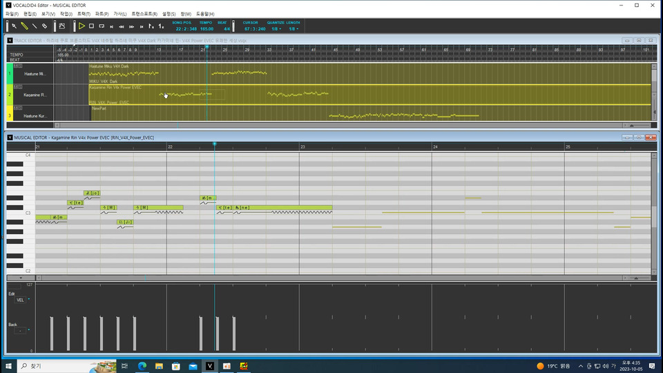
Task: Open the 트랙(T) menu
Action: click(84, 14)
